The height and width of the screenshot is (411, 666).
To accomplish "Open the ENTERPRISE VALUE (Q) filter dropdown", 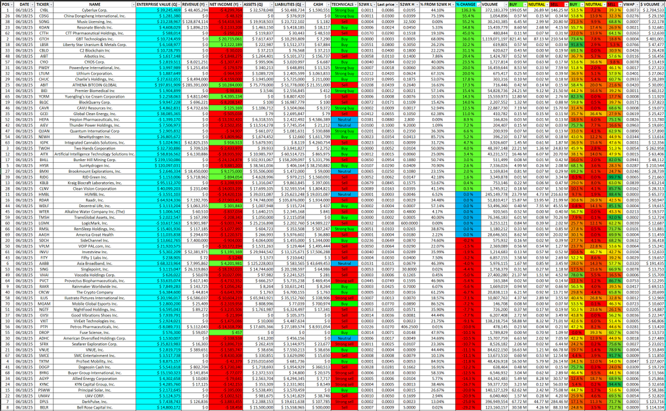I will click(178, 3).
